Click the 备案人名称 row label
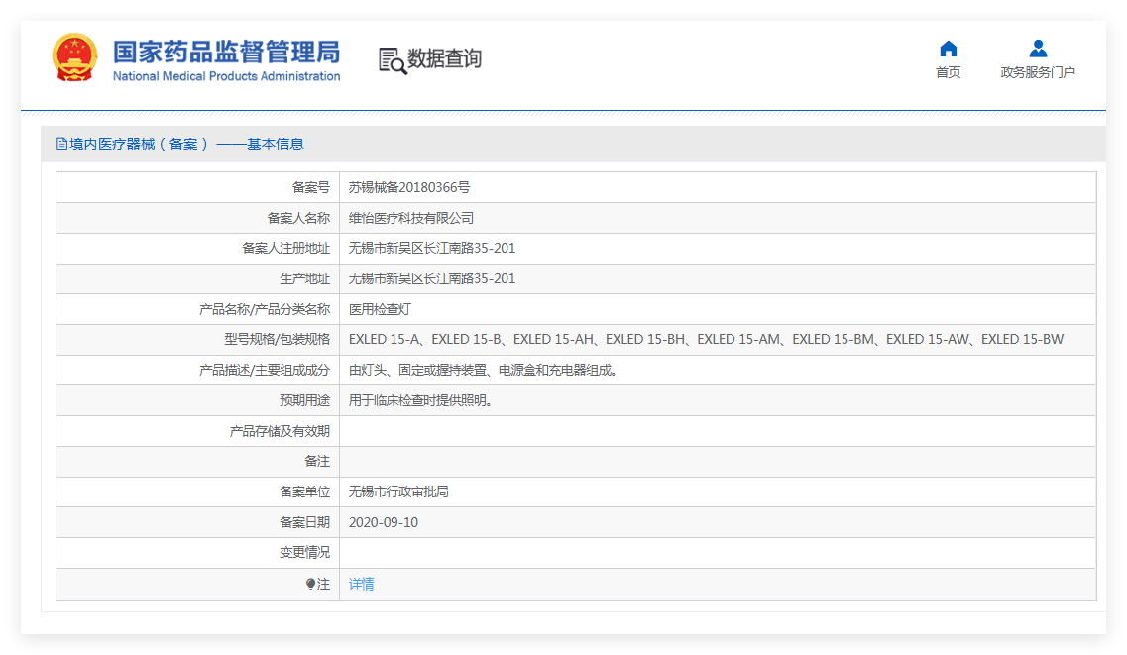 pyautogui.click(x=298, y=218)
